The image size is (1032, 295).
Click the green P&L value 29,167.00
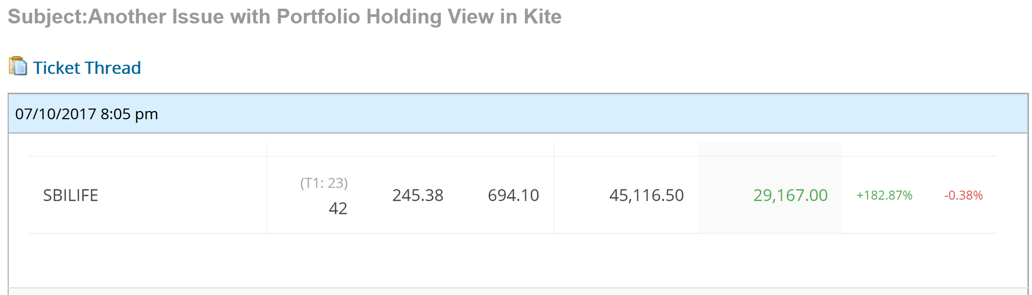[x=790, y=195]
